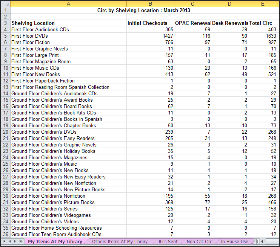The image size is (280, 247).
Task: Select Ground Floor Home Schooling Resources cell
Action: 68,228
